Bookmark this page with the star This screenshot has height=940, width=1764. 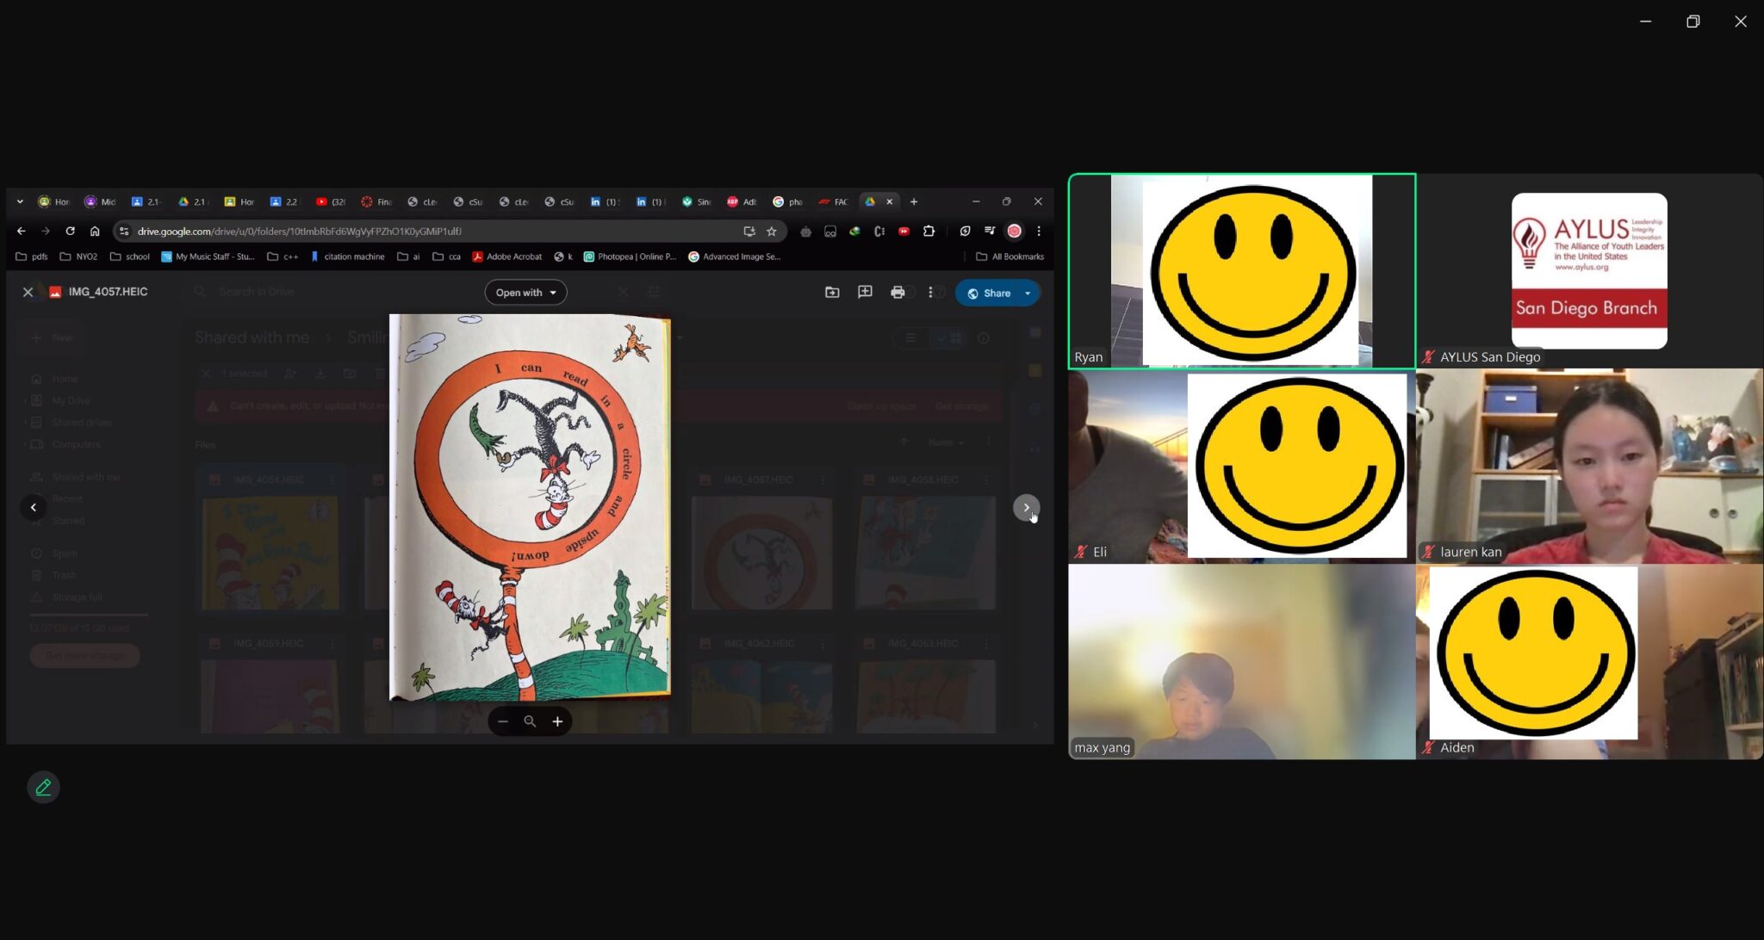[772, 231]
